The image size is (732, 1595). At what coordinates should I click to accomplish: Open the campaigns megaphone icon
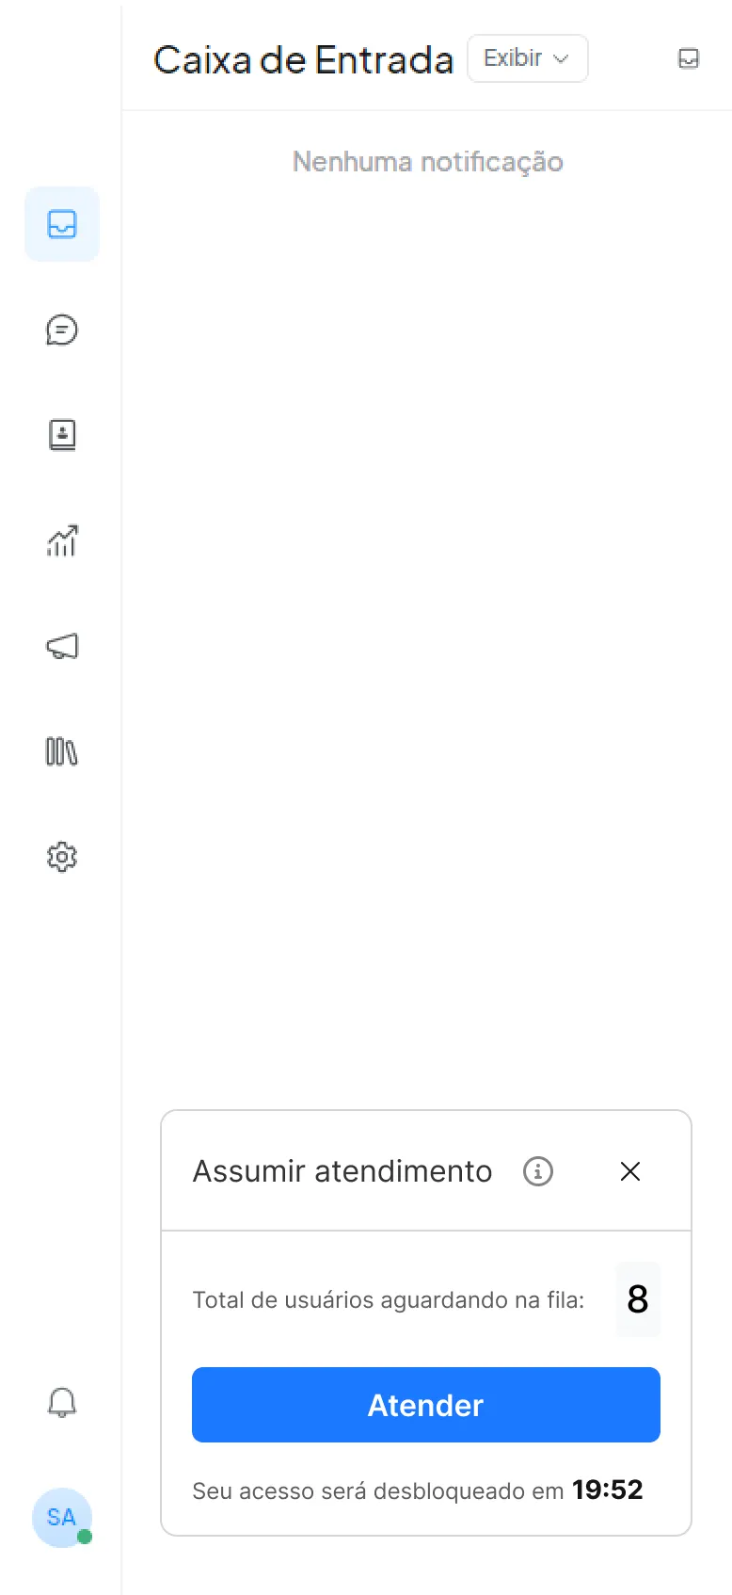pyautogui.click(x=62, y=646)
